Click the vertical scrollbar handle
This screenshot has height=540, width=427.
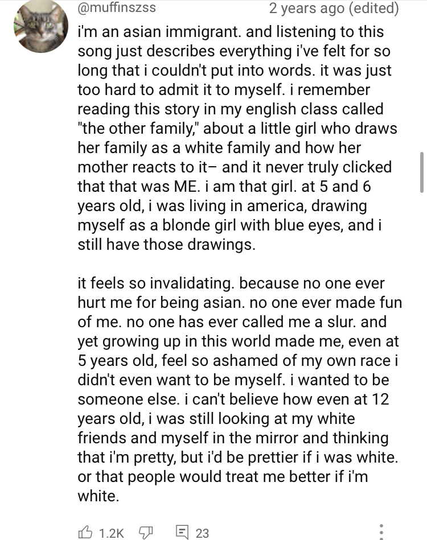[x=421, y=172]
